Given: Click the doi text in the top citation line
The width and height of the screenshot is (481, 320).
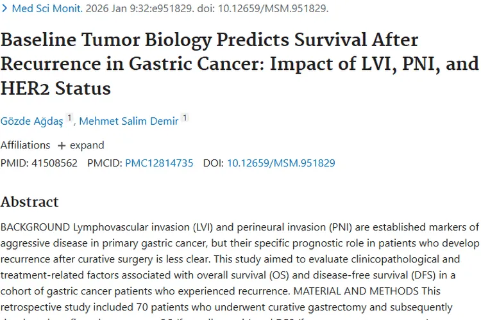Looking at the screenshot, I should (x=263, y=9).
